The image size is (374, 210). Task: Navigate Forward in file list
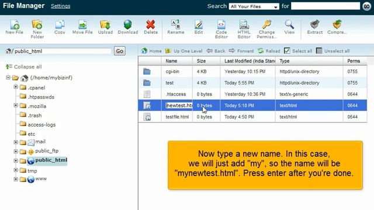241,51
